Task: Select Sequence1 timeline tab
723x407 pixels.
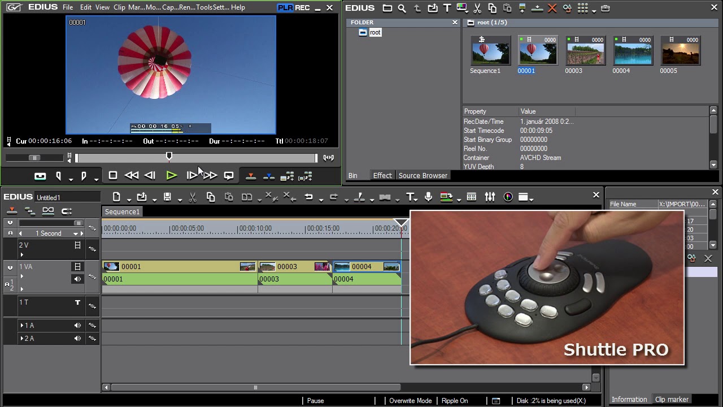Action: tap(122, 212)
